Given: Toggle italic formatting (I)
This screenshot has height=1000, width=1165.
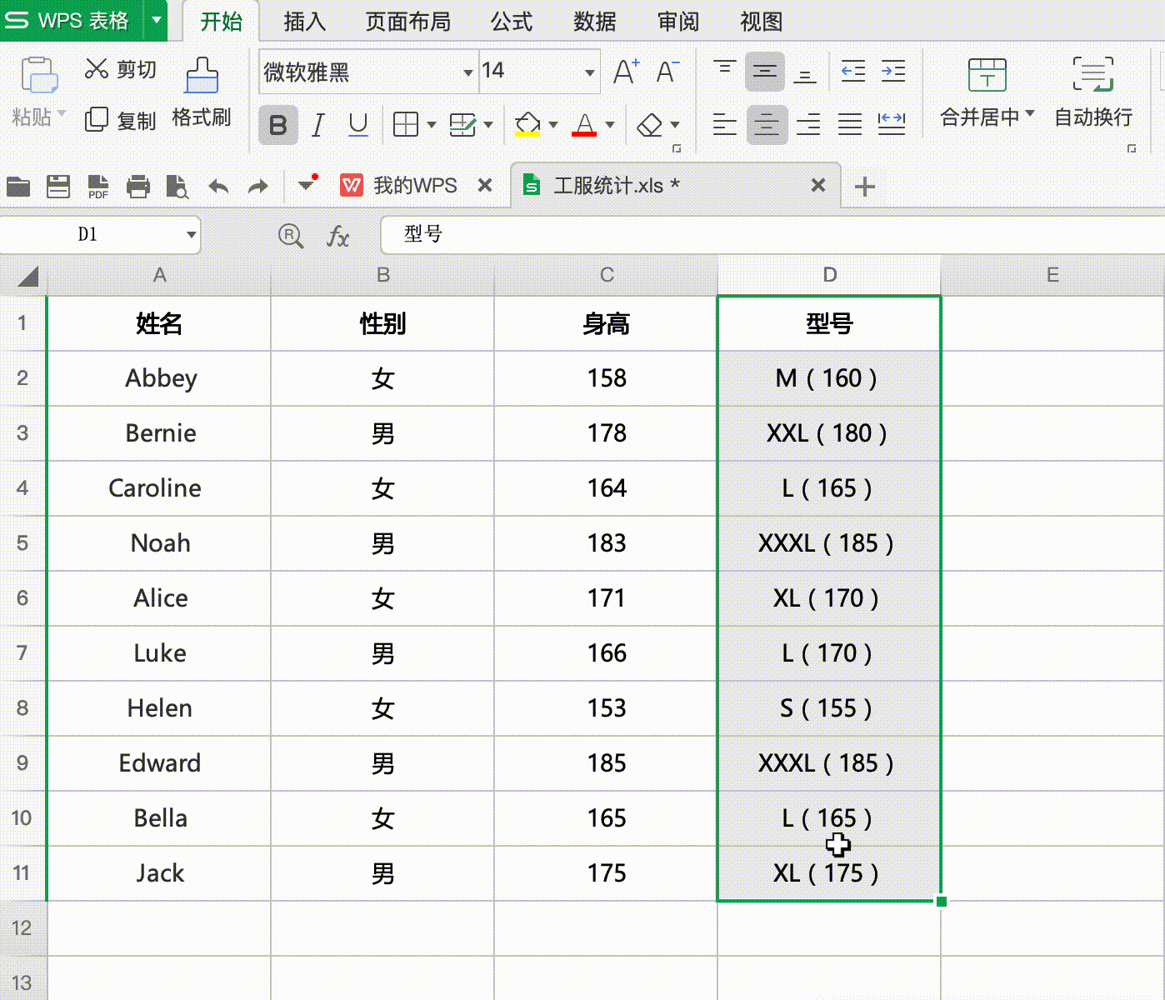Looking at the screenshot, I should tap(317, 126).
